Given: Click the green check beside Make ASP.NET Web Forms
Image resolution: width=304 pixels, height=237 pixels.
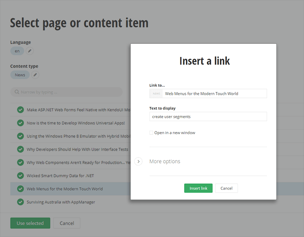Looking at the screenshot, I should (20, 110).
